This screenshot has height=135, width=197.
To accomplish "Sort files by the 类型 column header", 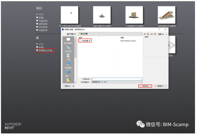I will pos(122,38).
